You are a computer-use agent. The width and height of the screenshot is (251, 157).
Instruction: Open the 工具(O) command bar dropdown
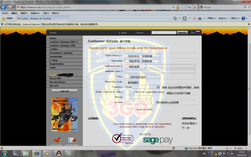[235, 18]
